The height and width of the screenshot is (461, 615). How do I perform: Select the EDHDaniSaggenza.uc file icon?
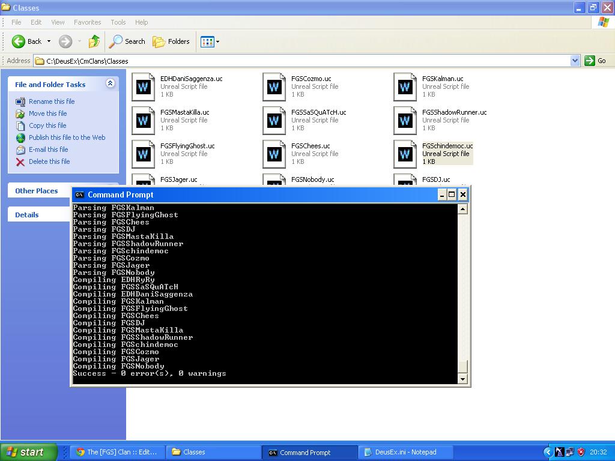(143, 86)
